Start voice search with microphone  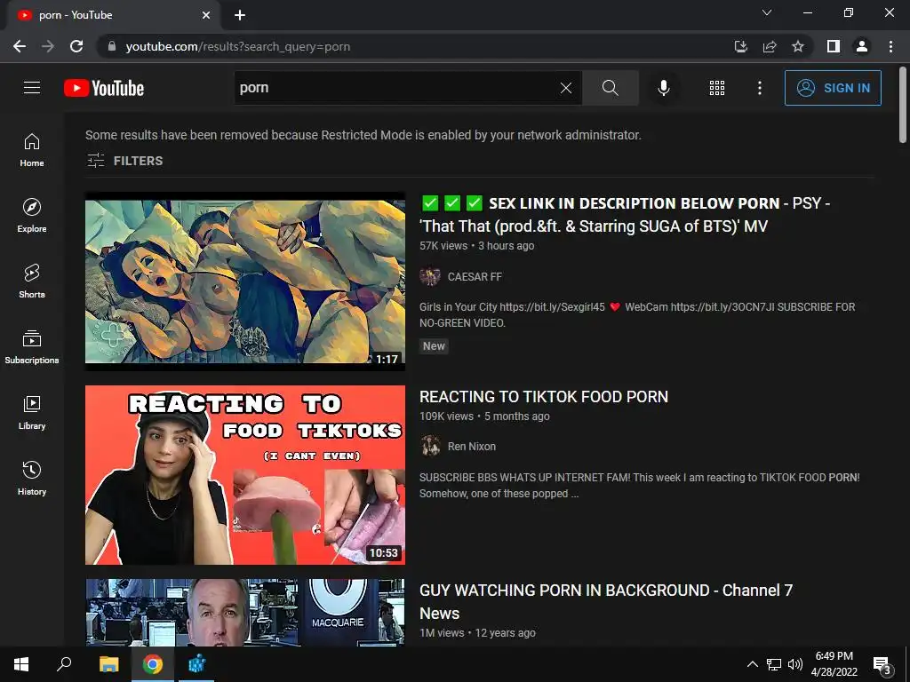(x=664, y=88)
